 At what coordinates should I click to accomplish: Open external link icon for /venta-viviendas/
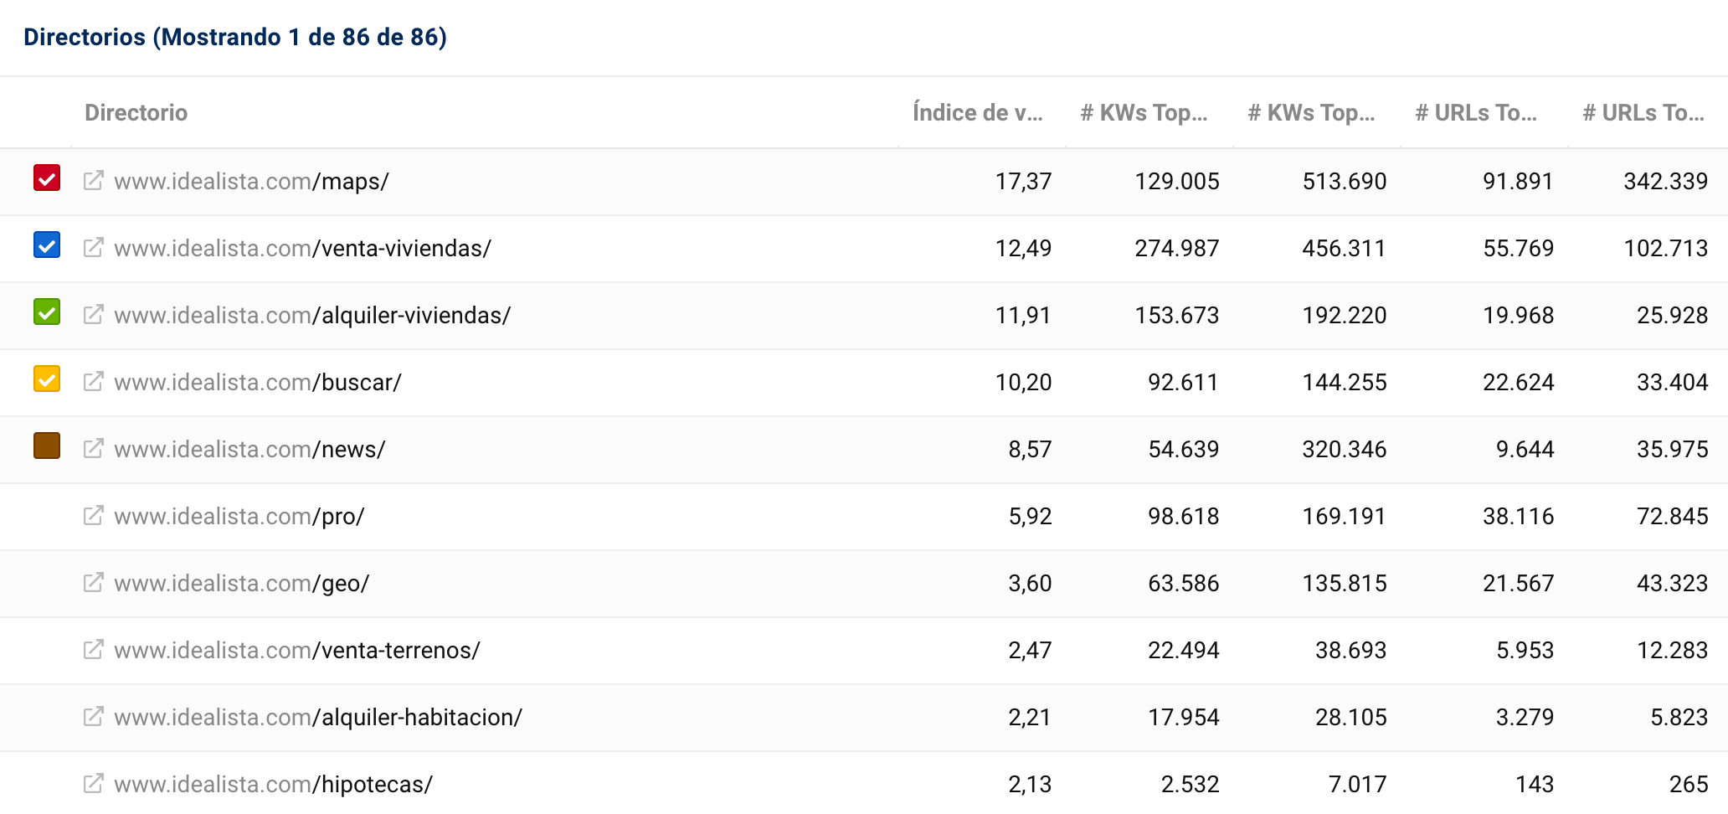93,248
